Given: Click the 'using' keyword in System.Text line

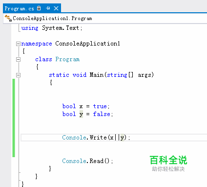Looking at the screenshot, I should pos(30,28).
